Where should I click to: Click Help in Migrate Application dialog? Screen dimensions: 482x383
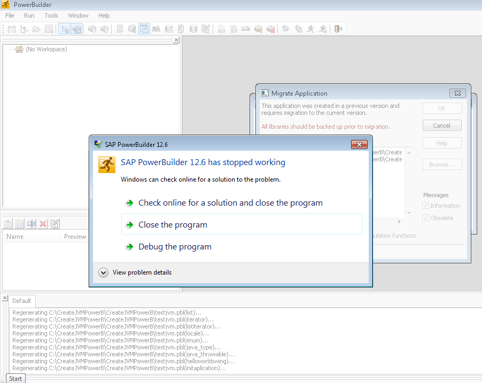[x=442, y=143]
